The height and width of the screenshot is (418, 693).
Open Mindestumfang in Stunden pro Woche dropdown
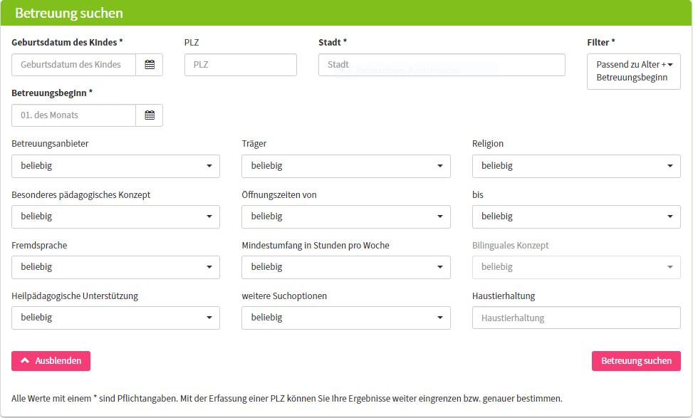(x=345, y=267)
